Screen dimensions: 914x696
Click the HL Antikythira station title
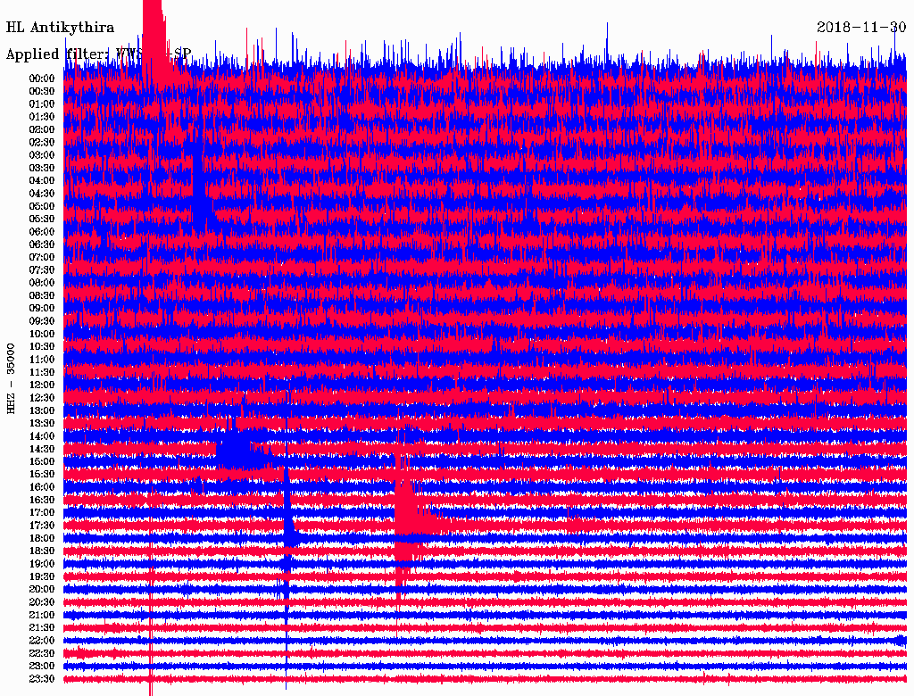pos(60,28)
